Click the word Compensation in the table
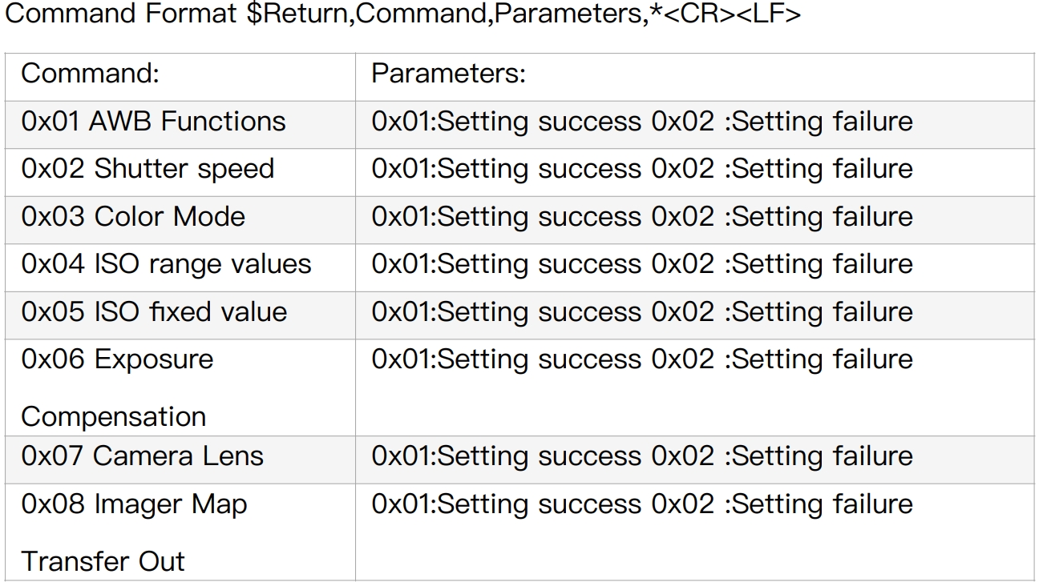Image resolution: width=1039 pixels, height=586 pixels. pyautogui.click(x=113, y=416)
